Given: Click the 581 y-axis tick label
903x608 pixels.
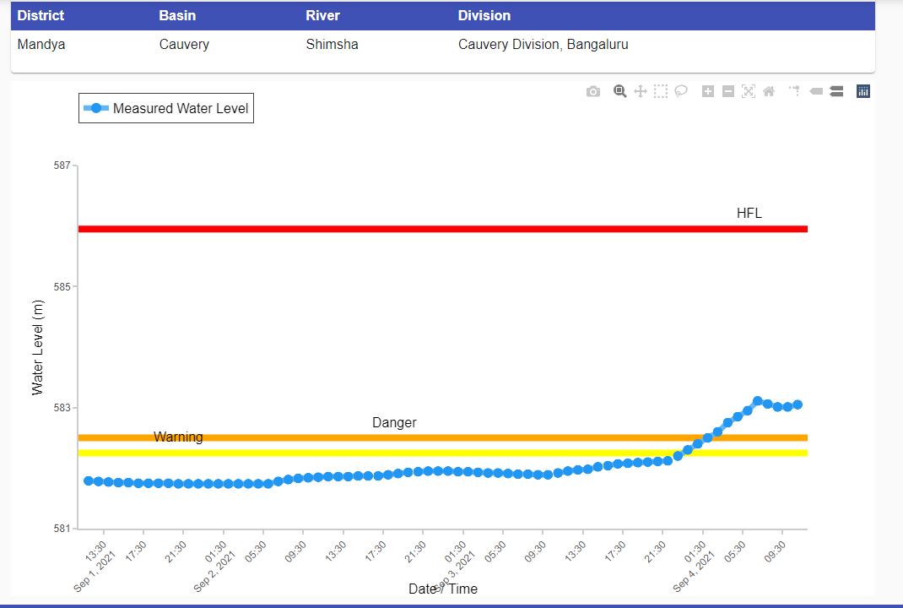Looking at the screenshot, I should pos(62,529).
